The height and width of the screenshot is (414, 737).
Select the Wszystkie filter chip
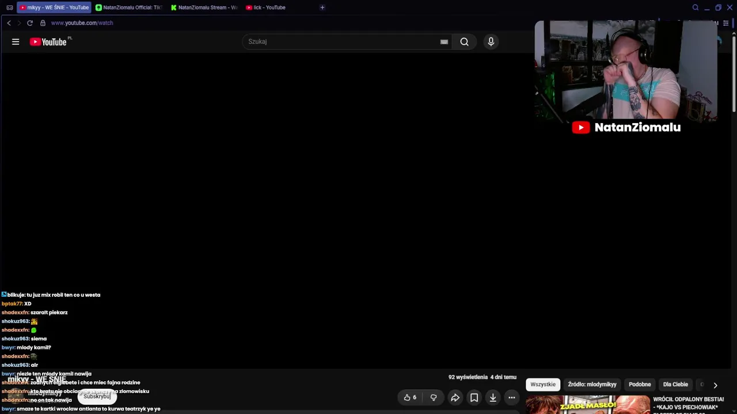(543, 385)
